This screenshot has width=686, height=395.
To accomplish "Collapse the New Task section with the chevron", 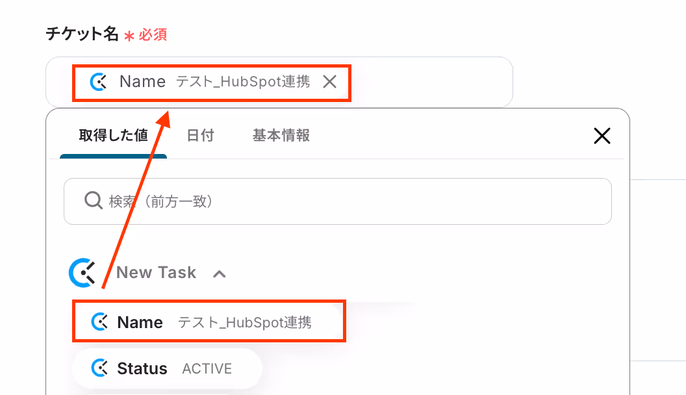I will coord(219,274).
